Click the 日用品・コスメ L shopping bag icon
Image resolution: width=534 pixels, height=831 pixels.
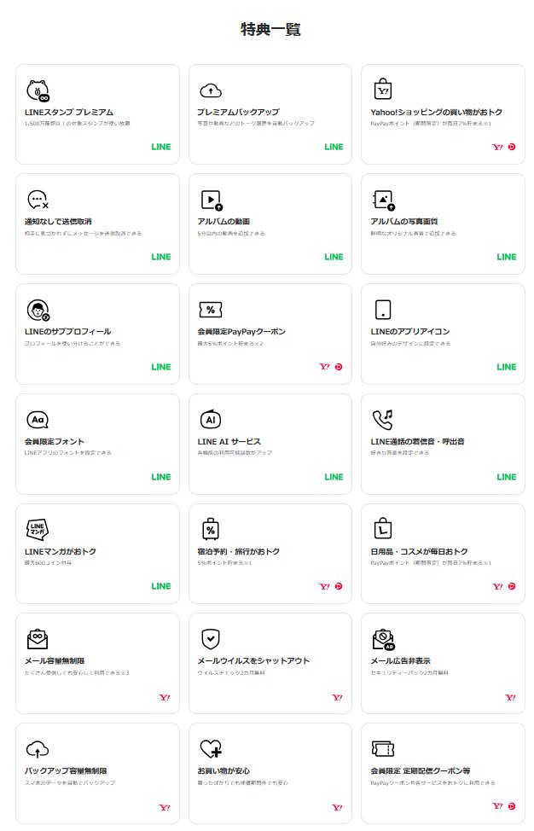[x=383, y=528]
